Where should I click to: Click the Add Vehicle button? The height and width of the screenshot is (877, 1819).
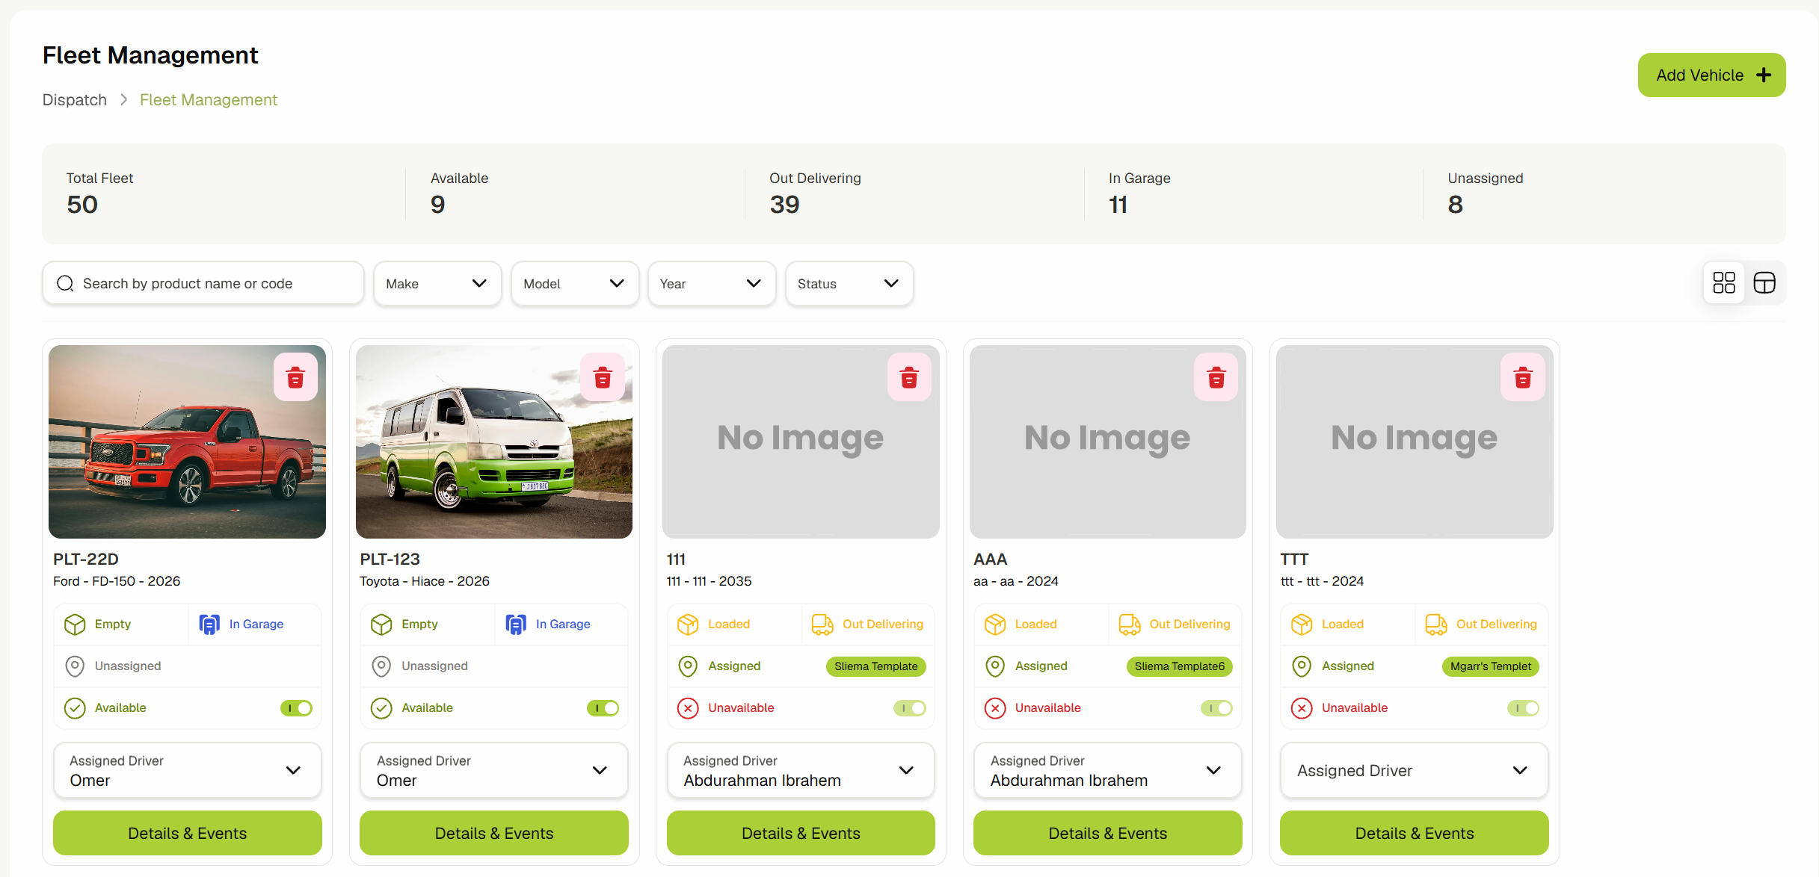1712,75
